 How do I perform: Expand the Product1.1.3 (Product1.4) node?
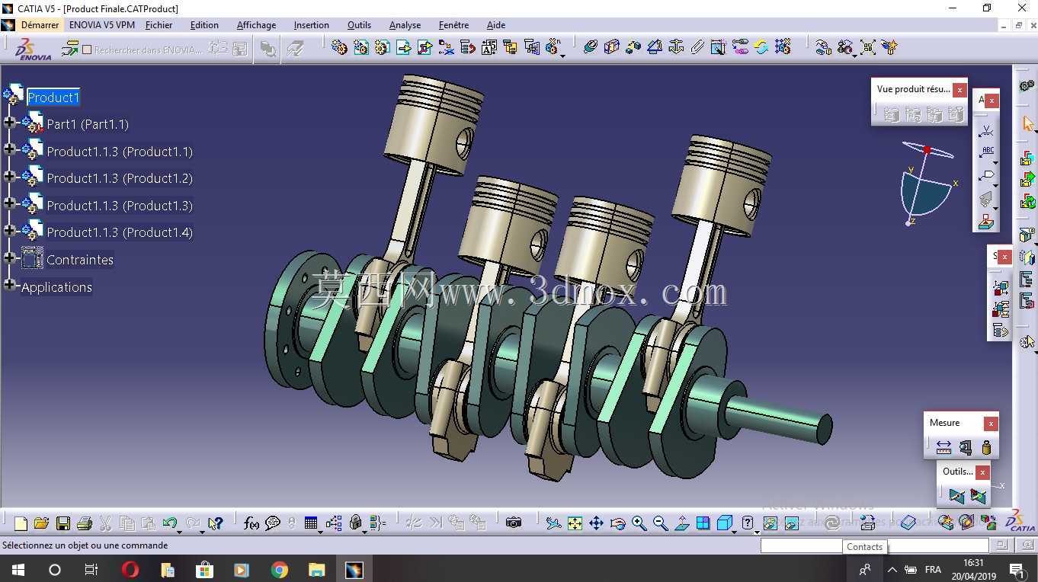point(9,230)
